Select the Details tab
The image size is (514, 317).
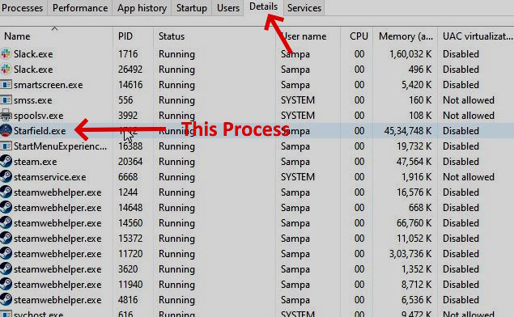coord(263,6)
